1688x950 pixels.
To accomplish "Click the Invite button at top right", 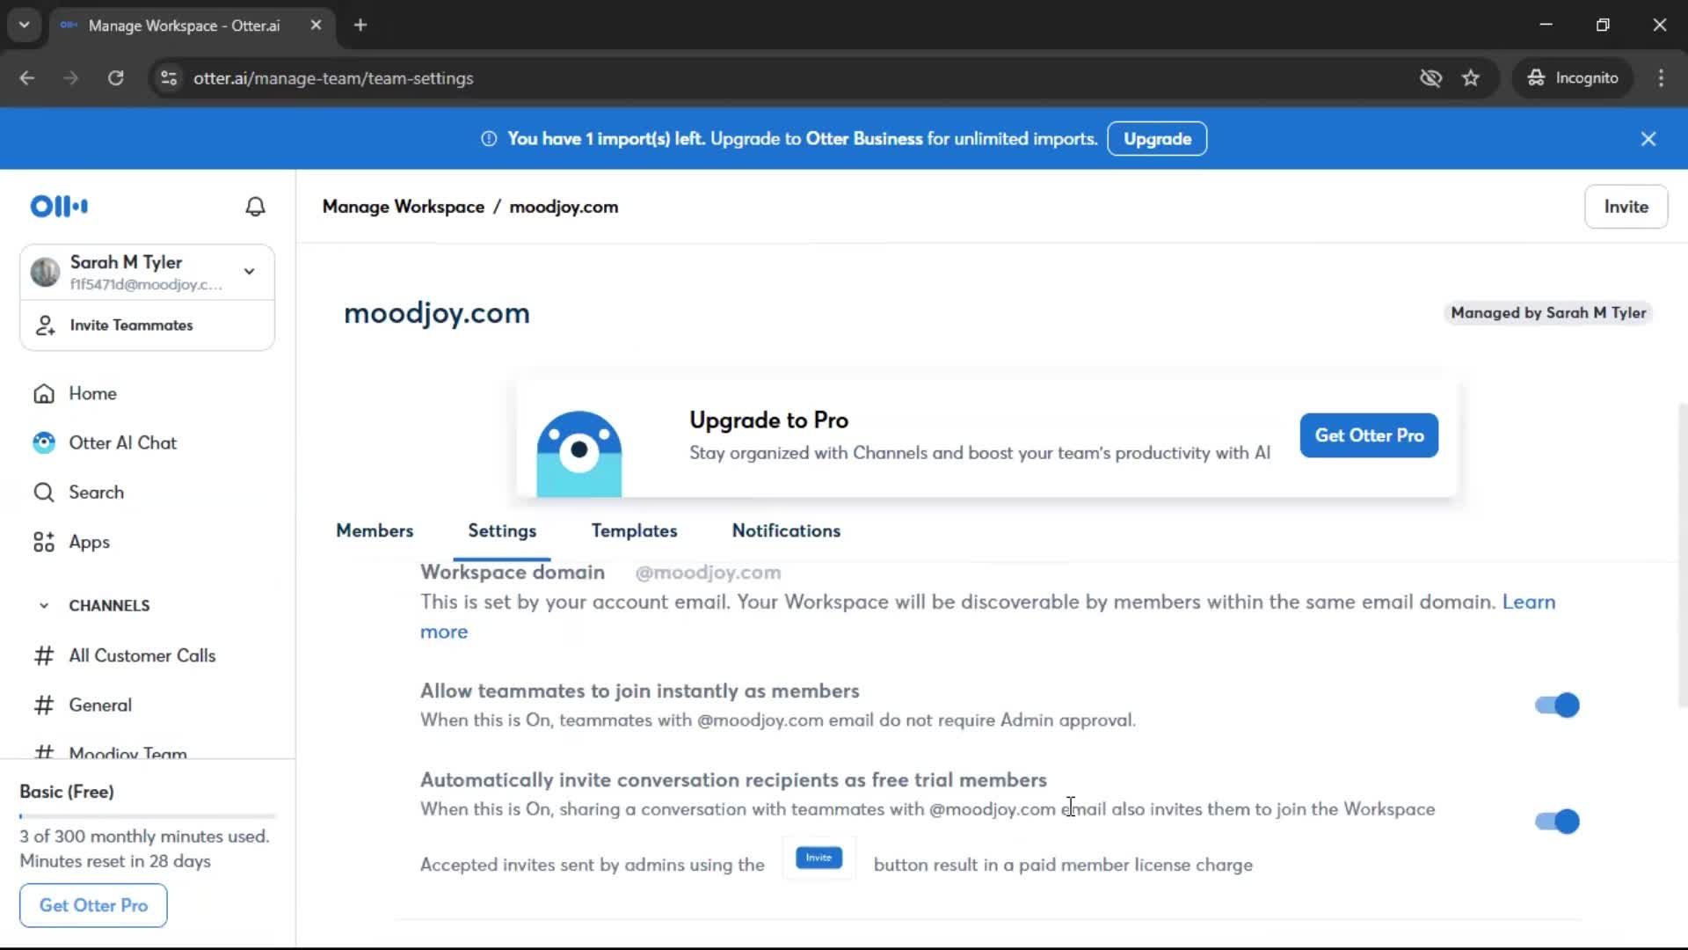I will [1626, 207].
